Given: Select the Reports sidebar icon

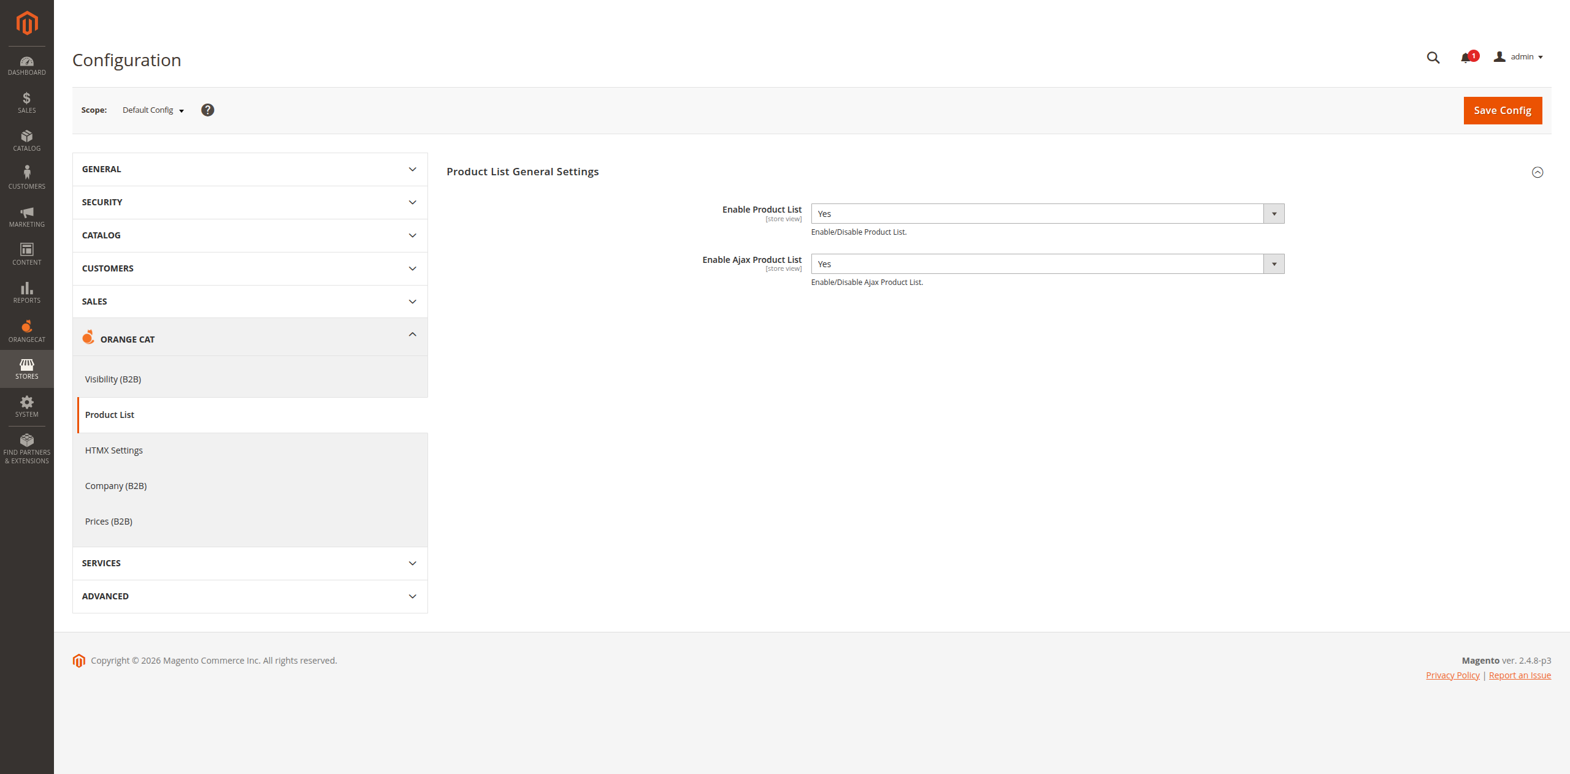Looking at the screenshot, I should click(26, 292).
